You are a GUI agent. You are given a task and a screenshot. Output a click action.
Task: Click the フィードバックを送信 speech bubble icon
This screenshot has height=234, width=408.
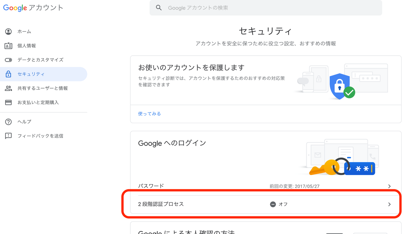click(8, 136)
